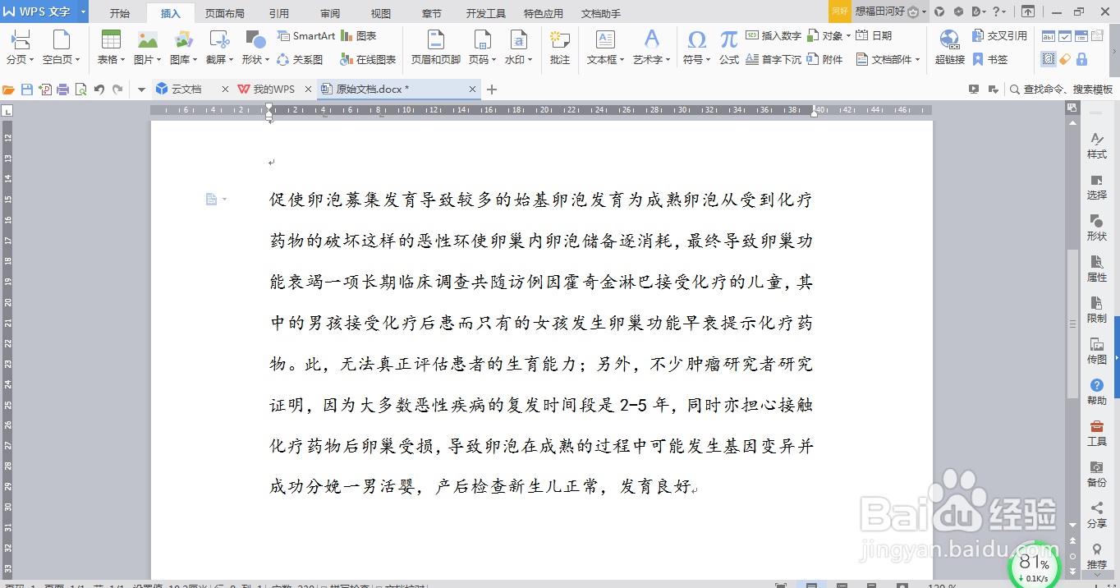Open 备份 backup from the sidebar
The height and width of the screenshot is (588, 1120).
pos(1097,475)
